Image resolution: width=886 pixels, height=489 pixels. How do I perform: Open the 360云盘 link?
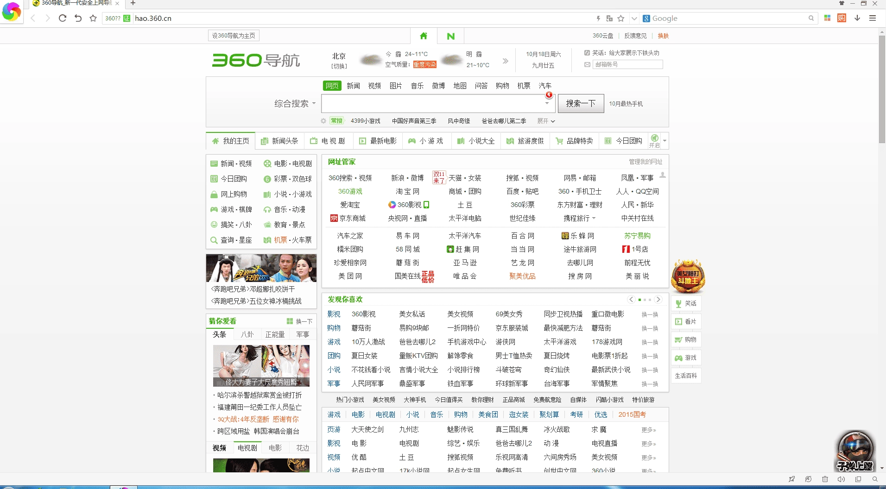[602, 36]
